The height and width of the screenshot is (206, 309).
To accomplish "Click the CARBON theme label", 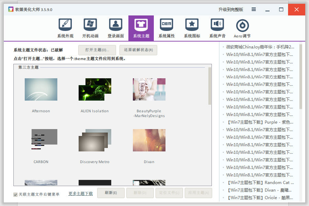I will [x=41, y=162].
